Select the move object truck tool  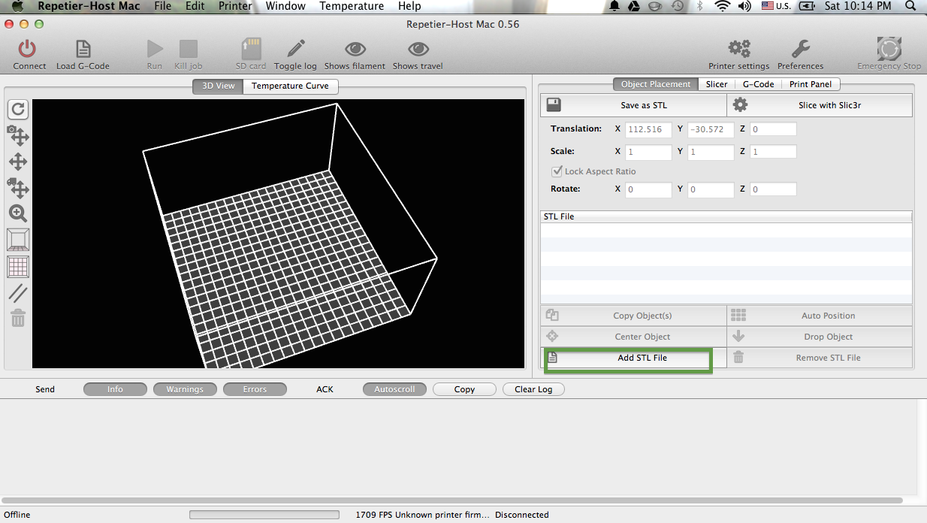[18, 187]
